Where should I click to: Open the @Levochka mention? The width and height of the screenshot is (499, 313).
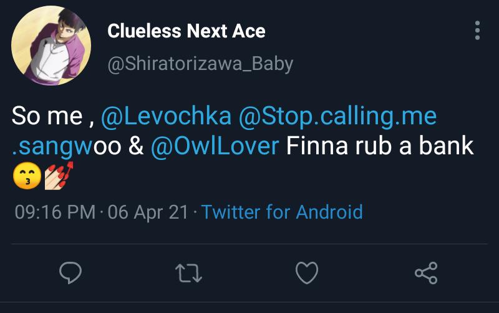coord(166,116)
